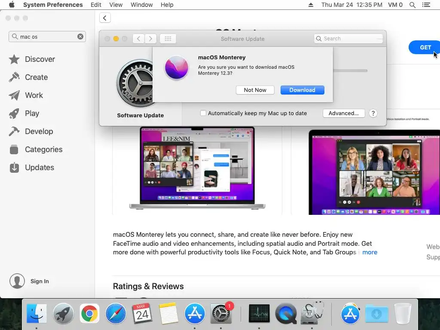Open Notification Center list icon

pos(426,5)
